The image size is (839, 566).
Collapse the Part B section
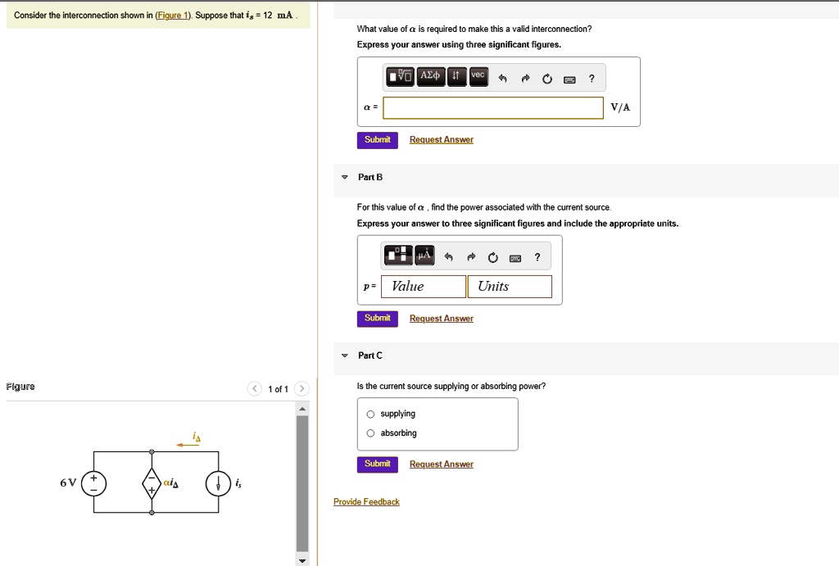344,177
